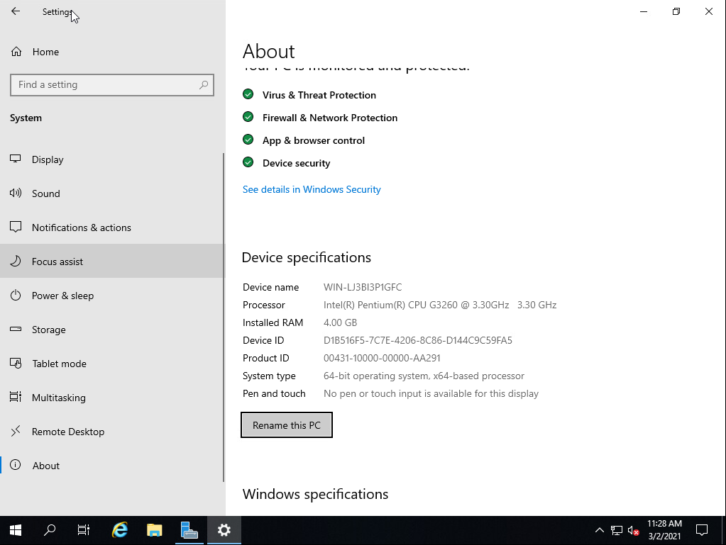This screenshot has height=545, width=726.
Task: Click the Settings gear in the taskbar
Action: tap(224, 530)
